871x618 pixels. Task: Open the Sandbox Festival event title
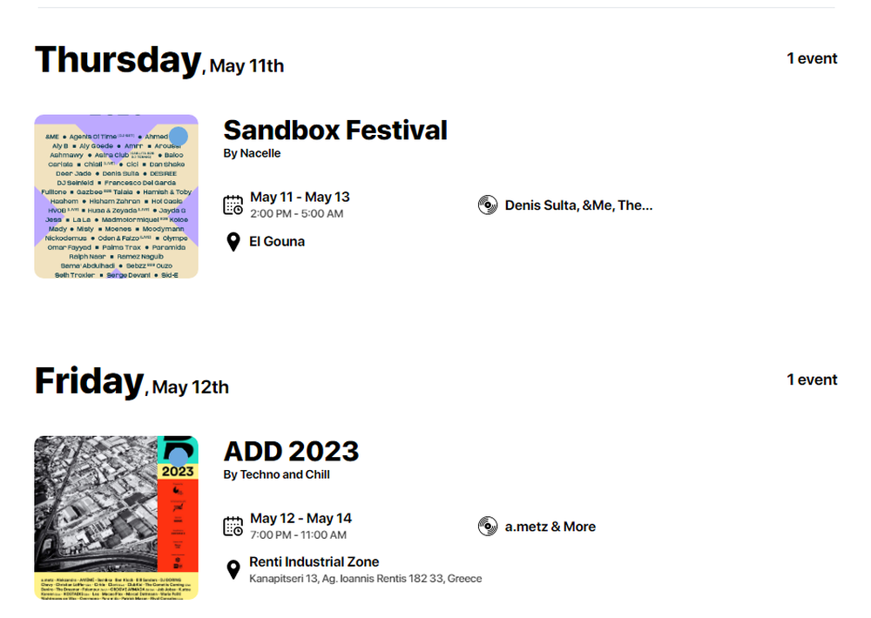click(x=335, y=131)
